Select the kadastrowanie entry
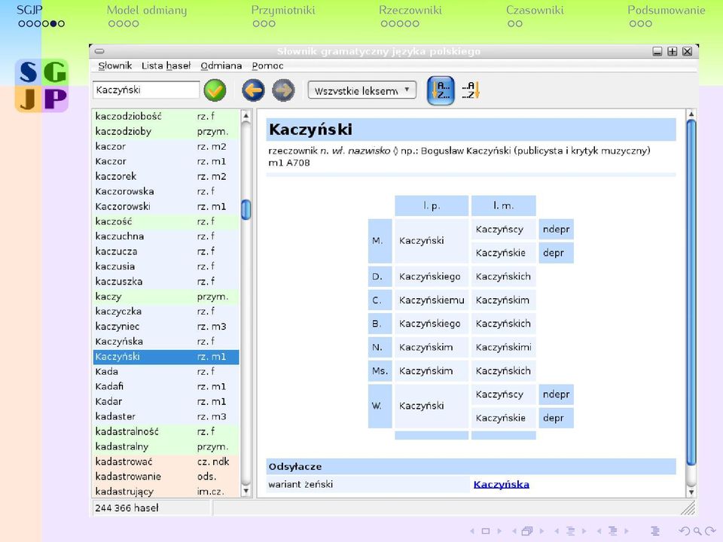Viewport: 723px width, 542px height. click(166, 477)
